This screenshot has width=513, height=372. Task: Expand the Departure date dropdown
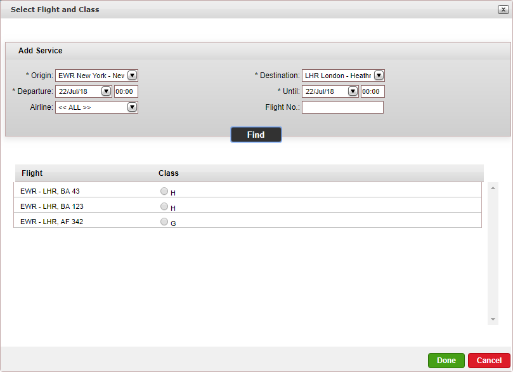[106, 91]
